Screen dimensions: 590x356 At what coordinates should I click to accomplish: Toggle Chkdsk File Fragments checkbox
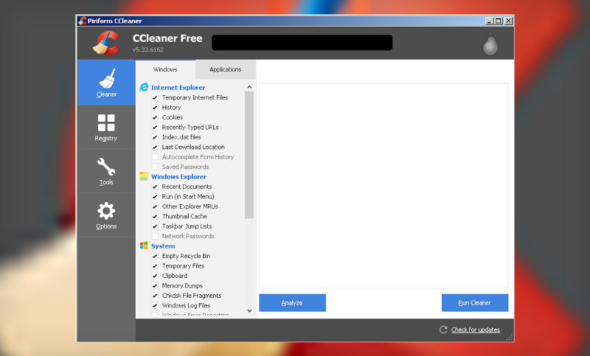tap(154, 296)
